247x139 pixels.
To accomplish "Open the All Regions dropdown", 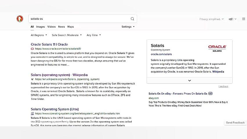I will tap(39, 35).
